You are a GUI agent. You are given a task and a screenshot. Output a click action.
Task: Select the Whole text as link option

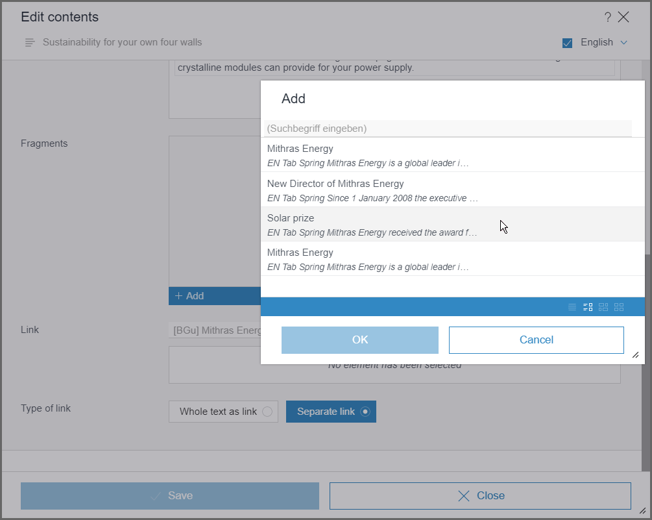click(223, 412)
